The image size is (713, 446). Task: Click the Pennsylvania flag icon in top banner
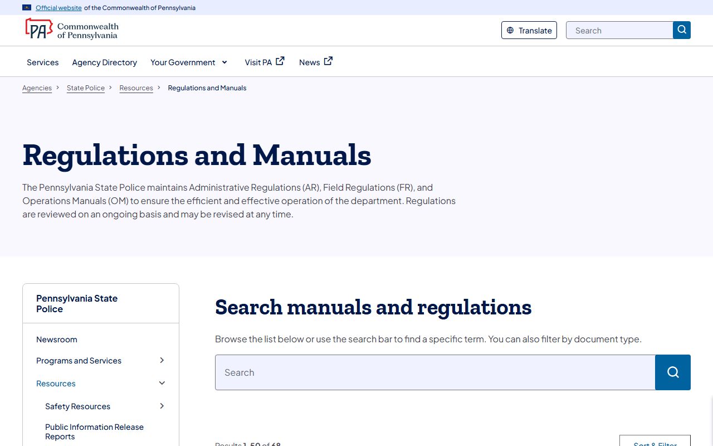[27, 8]
